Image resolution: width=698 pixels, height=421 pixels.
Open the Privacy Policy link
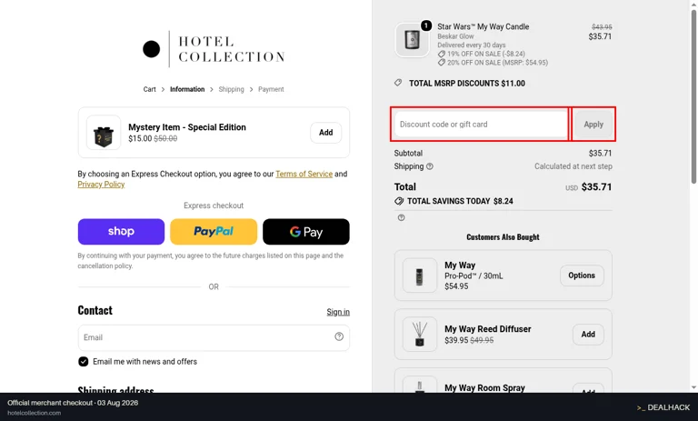tap(101, 185)
